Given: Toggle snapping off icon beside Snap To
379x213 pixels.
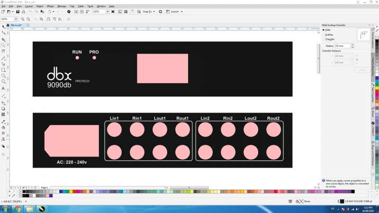Looking at the screenshot, I should 139,11.
